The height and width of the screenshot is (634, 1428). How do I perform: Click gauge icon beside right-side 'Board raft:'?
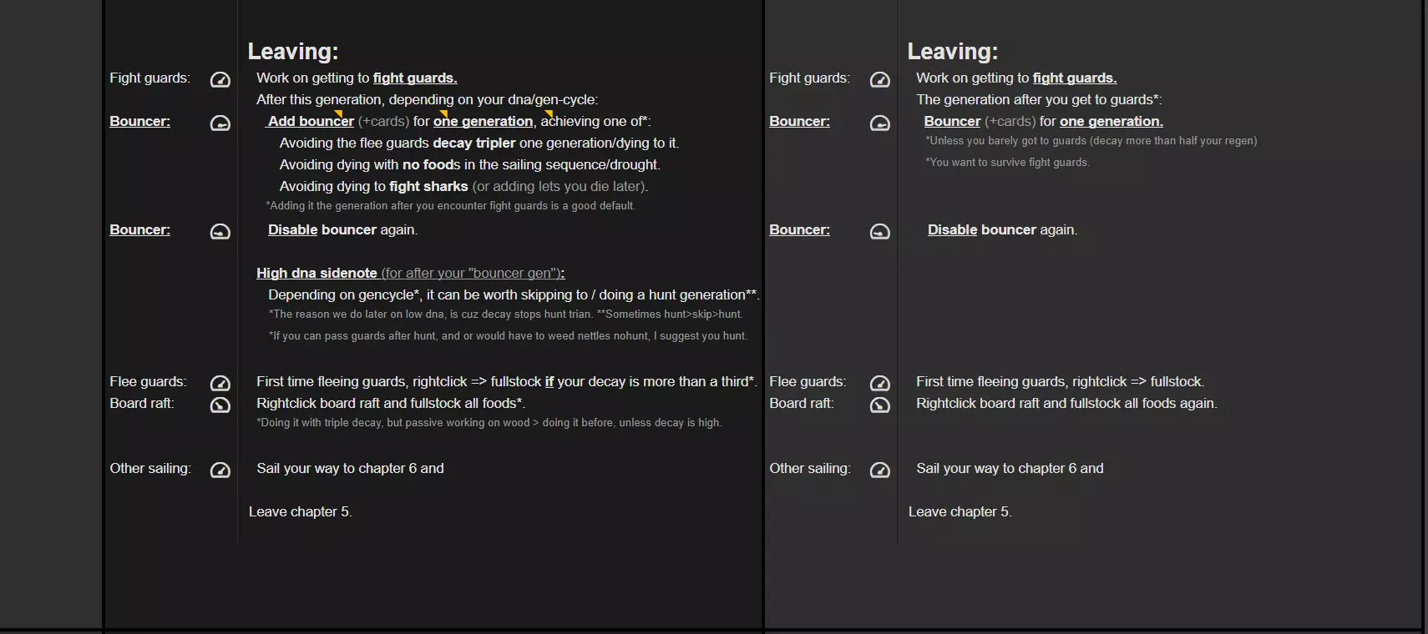[879, 405]
